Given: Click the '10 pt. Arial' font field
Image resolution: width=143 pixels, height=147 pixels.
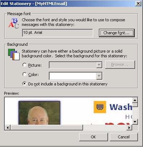Looking at the screenshot, I should [x=58, y=33].
